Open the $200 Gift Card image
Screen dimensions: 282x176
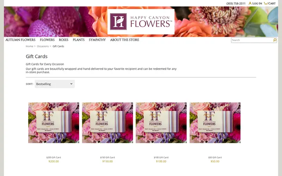coord(54,123)
